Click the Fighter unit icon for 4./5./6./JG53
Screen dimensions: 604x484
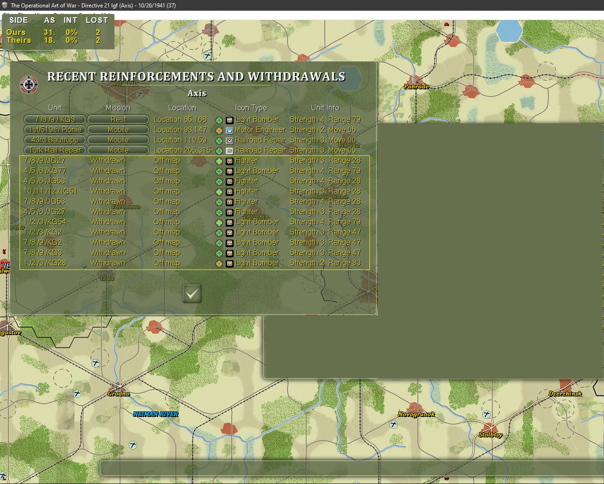point(229,181)
